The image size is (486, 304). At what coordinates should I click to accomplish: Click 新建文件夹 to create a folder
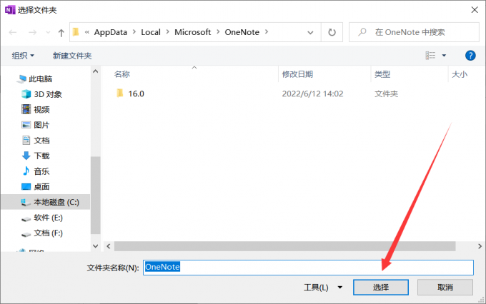click(72, 56)
